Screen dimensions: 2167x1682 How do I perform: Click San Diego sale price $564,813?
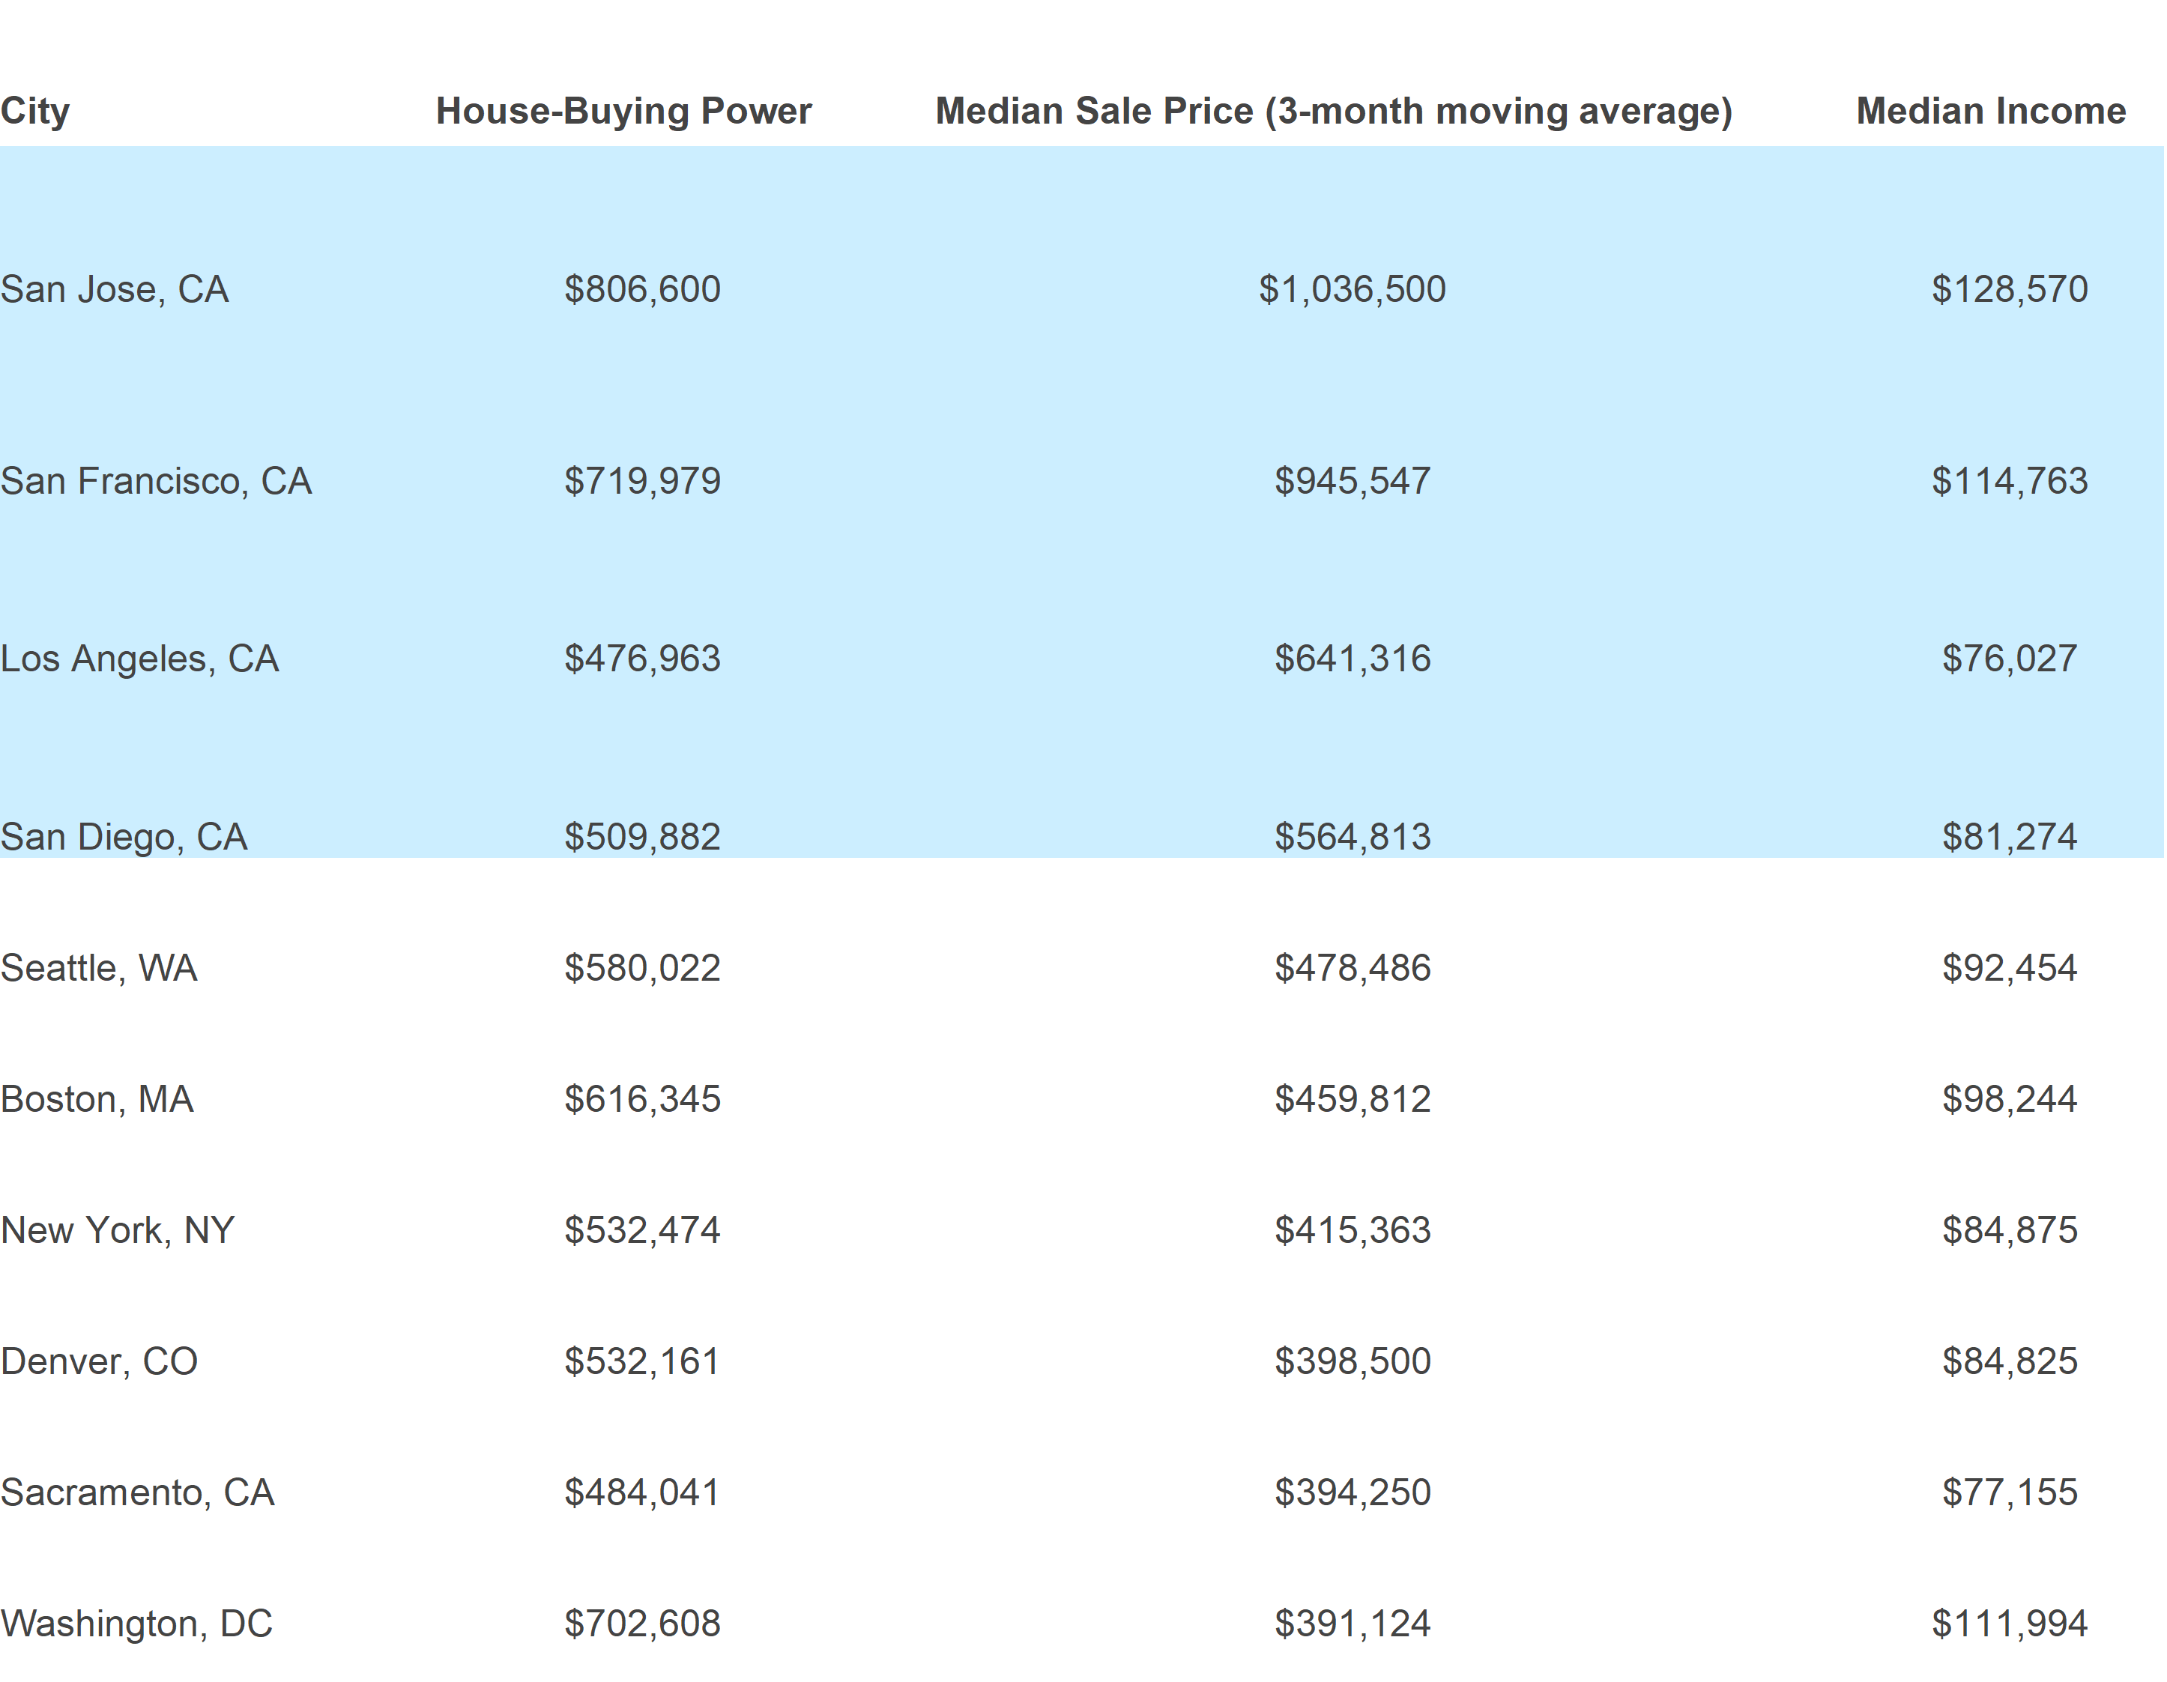tap(1353, 838)
